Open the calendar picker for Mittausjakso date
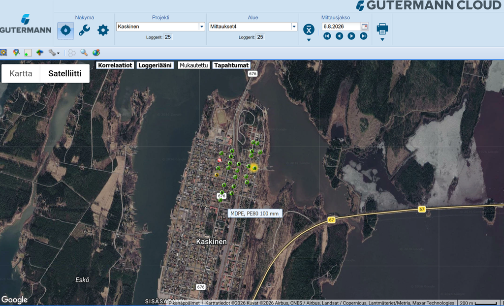 click(365, 27)
